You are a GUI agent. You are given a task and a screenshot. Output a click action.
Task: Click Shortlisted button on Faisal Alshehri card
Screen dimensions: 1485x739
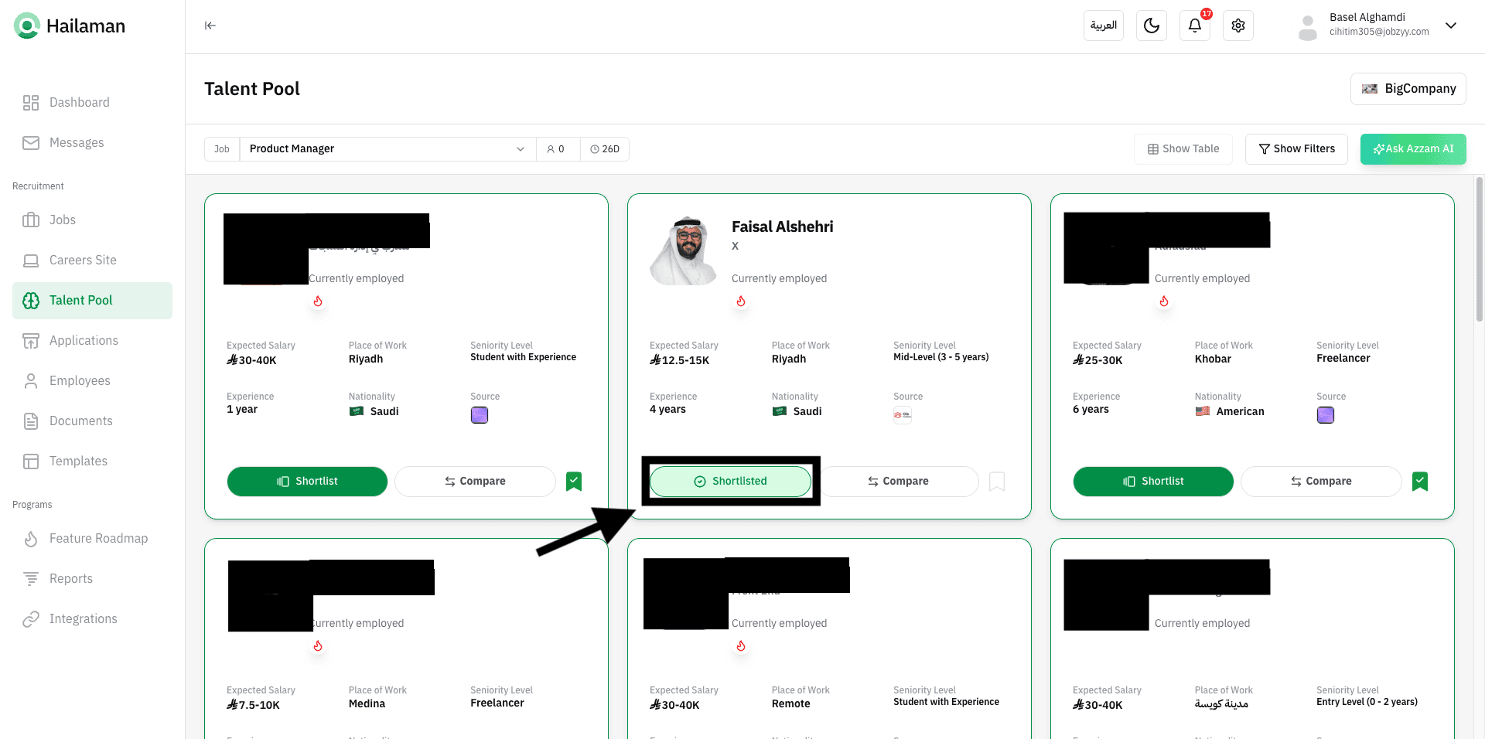[731, 482]
